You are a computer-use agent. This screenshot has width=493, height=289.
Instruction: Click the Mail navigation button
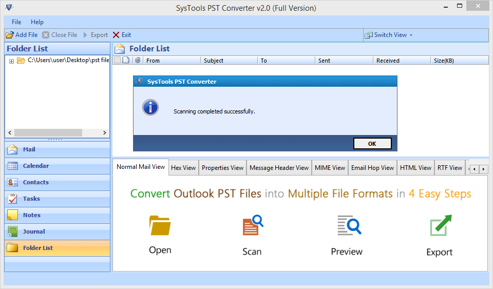coord(57,149)
